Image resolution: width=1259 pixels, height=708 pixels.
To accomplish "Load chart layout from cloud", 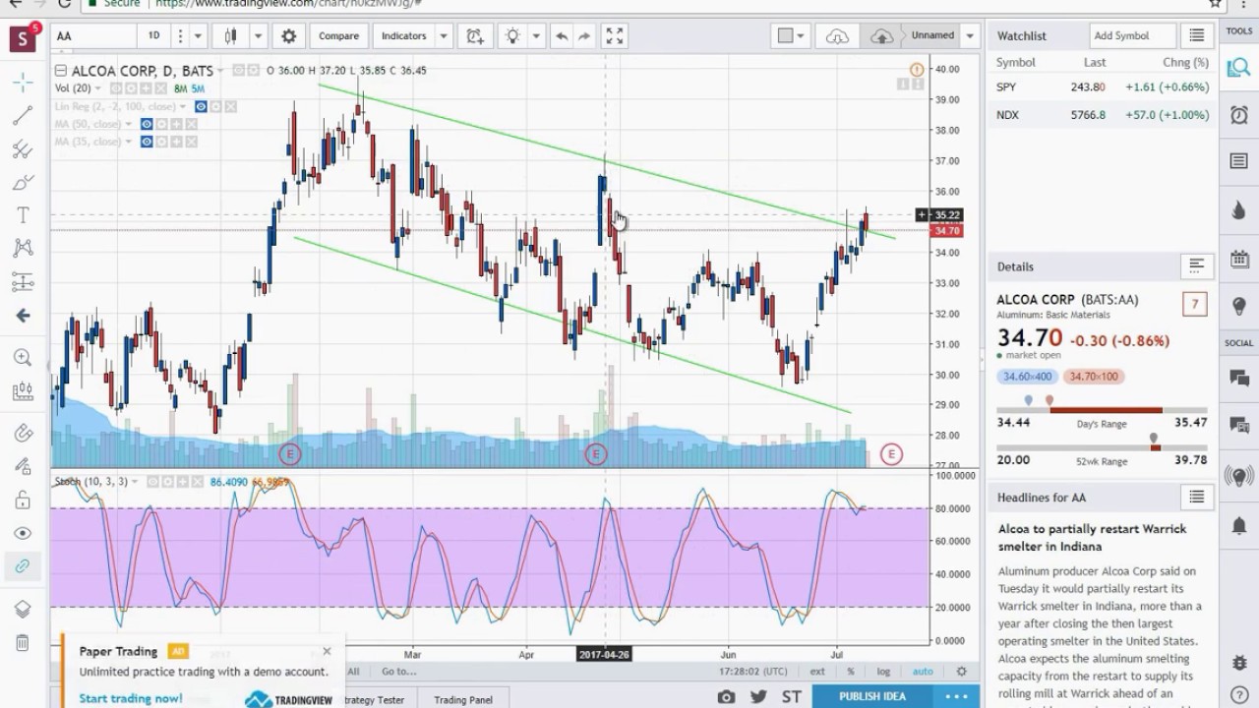I will pos(837,36).
